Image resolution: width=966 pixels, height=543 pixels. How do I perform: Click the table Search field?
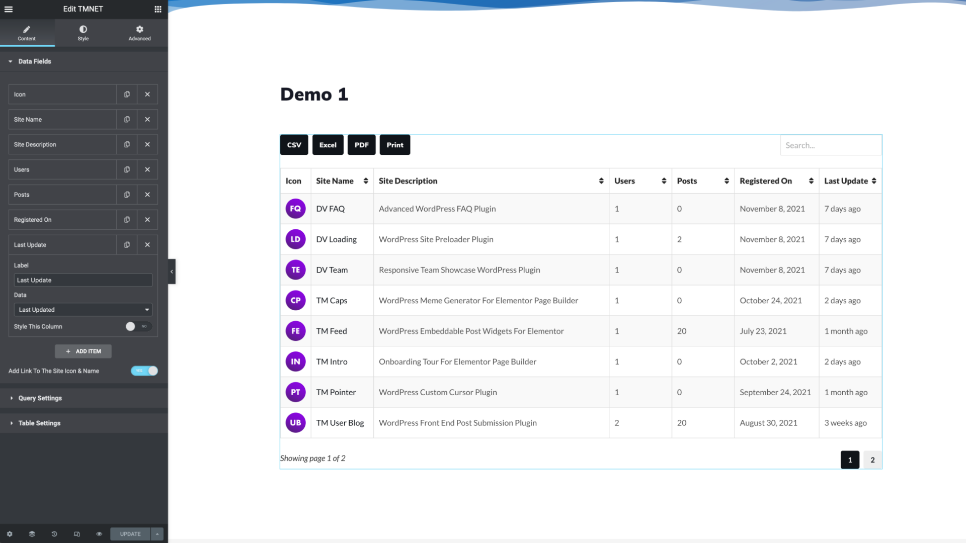(830, 145)
